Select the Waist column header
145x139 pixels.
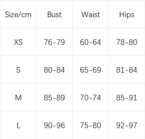[91, 15]
